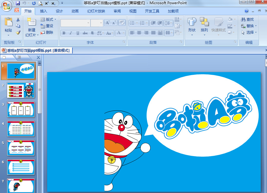Toggle underline formatting
Image resolution: width=267 pixels, height=193 pixels.
(78, 33)
